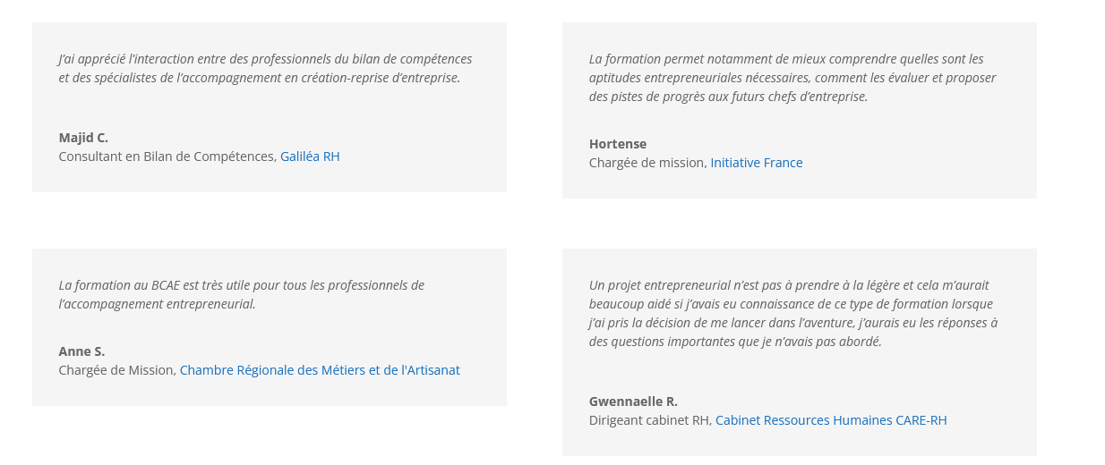Image resolution: width=1105 pixels, height=465 pixels.
Task: Click the name Majid C.
Action: (83, 138)
